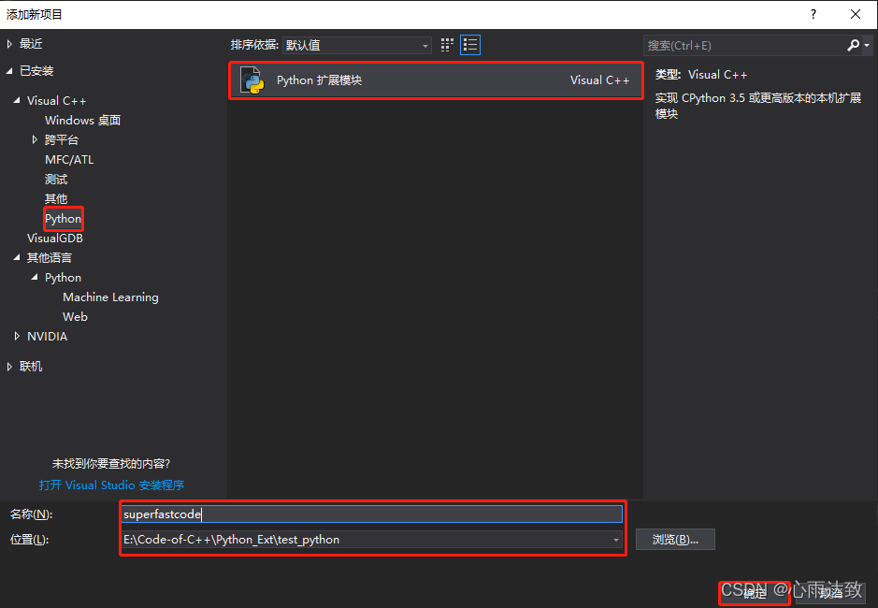
Task: Focus the name field with superfastcode
Action: coord(372,514)
